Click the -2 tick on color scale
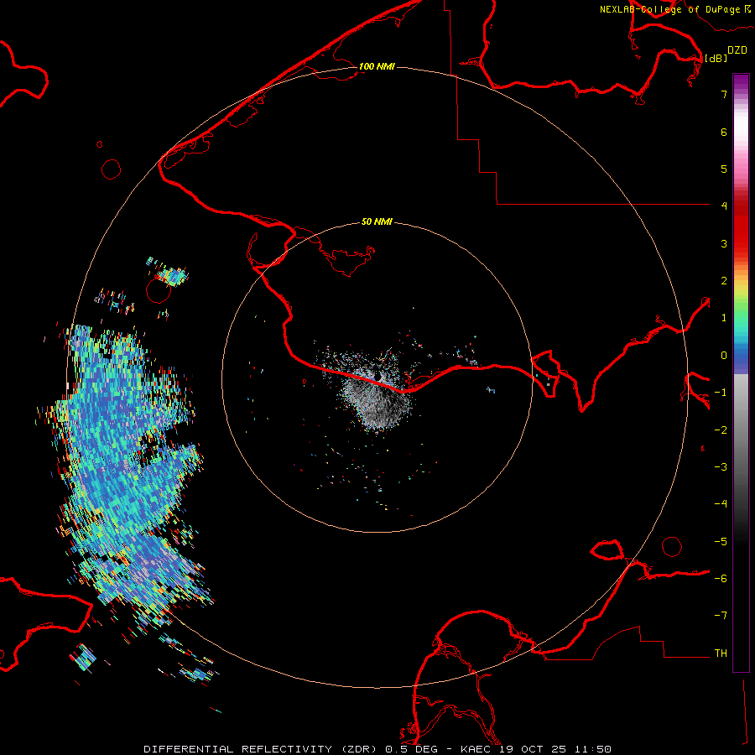Image resolution: width=755 pixels, height=755 pixels. [721, 430]
